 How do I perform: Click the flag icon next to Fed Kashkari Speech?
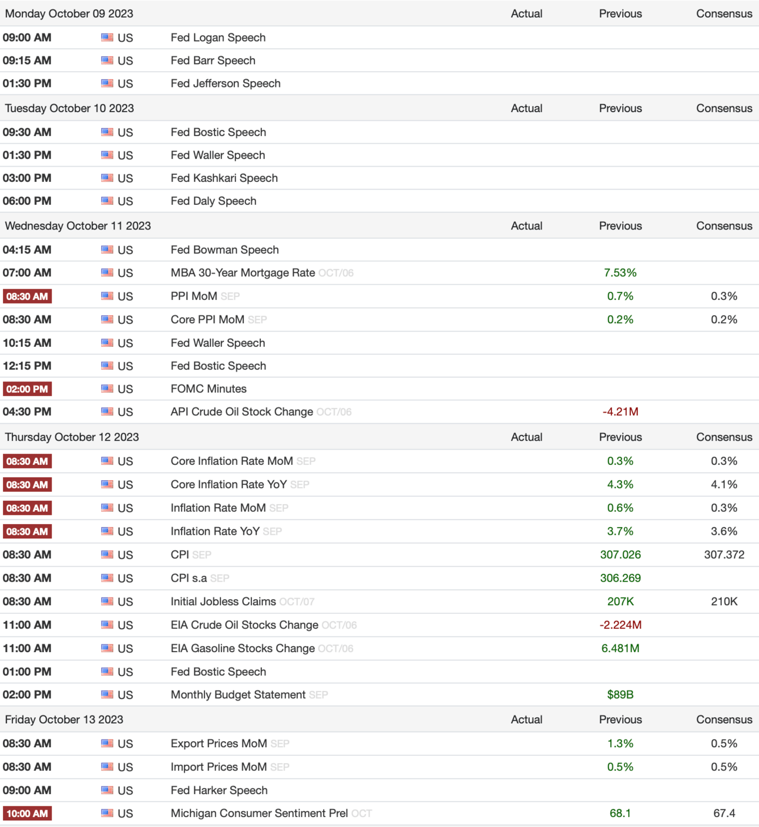(x=107, y=178)
